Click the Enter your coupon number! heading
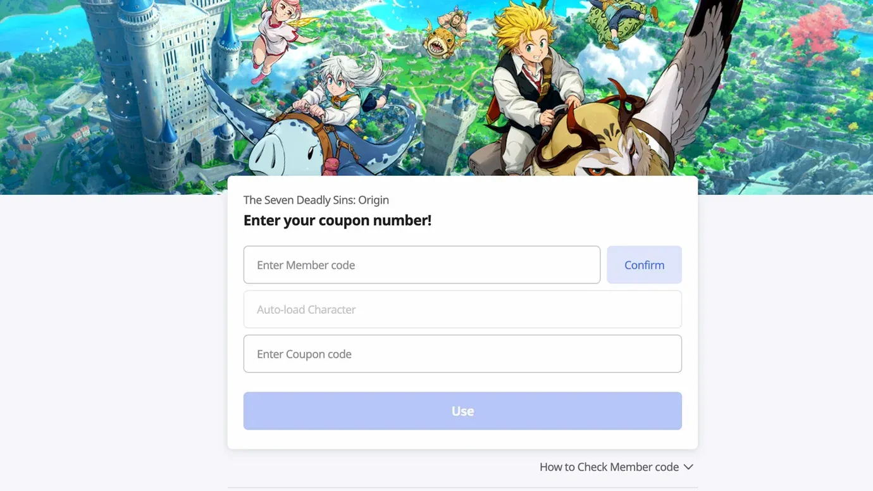873x491 pixels. [337, 220]
